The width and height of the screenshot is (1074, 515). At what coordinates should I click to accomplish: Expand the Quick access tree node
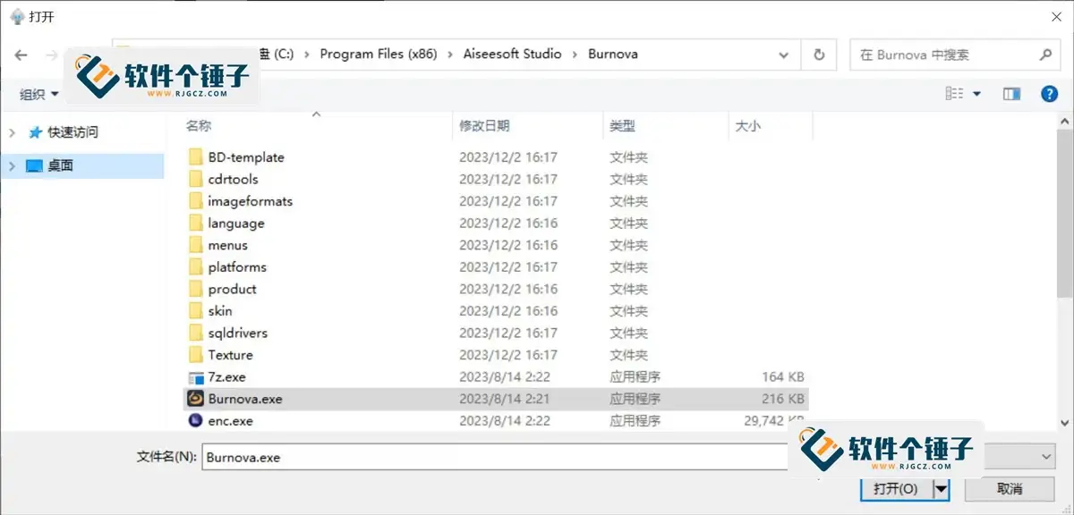point(13,132)
